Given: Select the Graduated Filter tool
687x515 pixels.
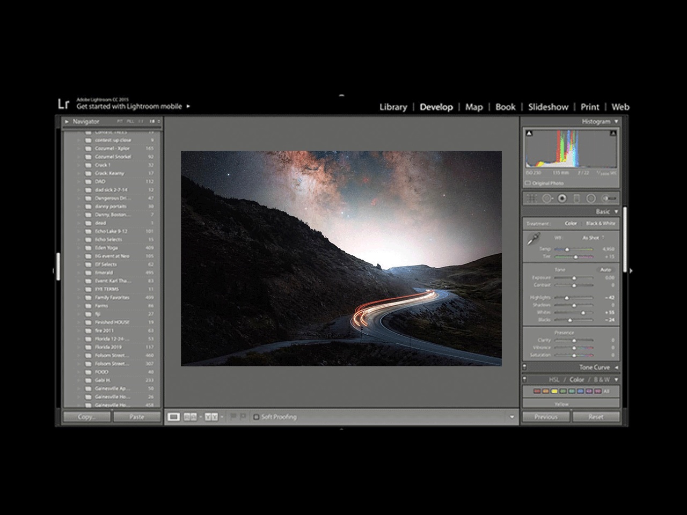Looking at the screenshot, I should click(576, 198).
